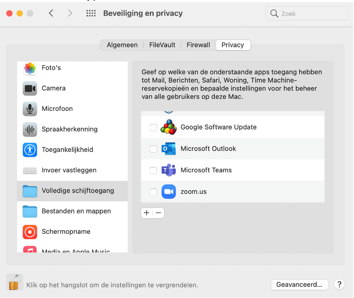354x298 pixels.
Task: Open the Geavanceerd... button
Action: [300, 285]
